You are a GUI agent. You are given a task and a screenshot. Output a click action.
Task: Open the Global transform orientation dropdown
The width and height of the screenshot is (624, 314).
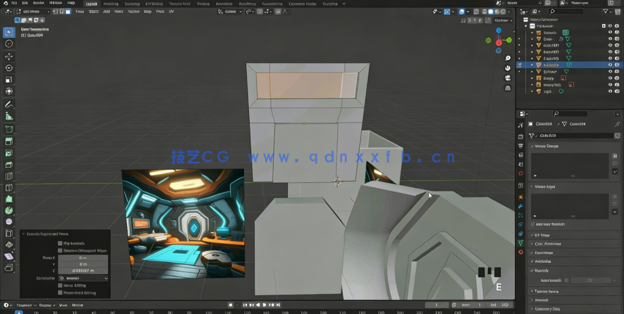230,11
